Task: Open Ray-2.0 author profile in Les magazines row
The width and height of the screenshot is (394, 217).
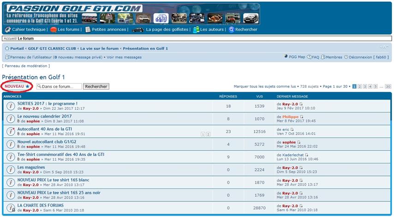Action: [30, 172]
